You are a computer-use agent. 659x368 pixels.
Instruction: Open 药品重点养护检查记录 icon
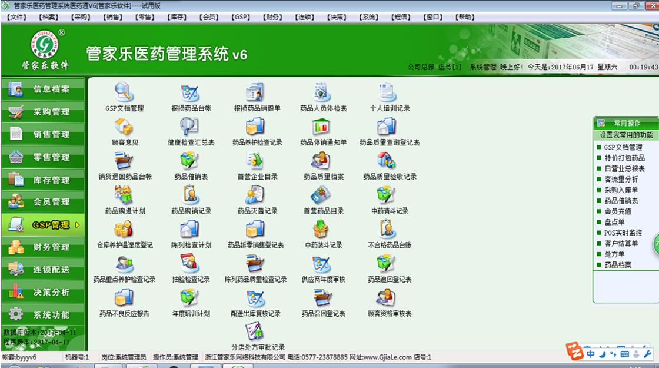(124, 264)
